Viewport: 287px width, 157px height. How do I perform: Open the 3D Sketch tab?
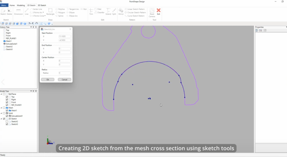[x=42, y=5]
